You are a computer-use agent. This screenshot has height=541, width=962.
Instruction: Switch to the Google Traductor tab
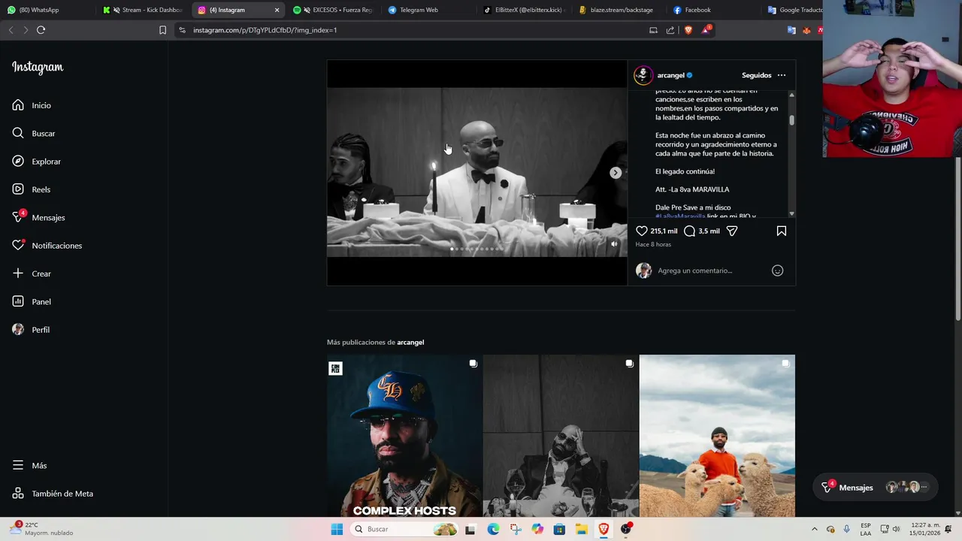(794, 10)
